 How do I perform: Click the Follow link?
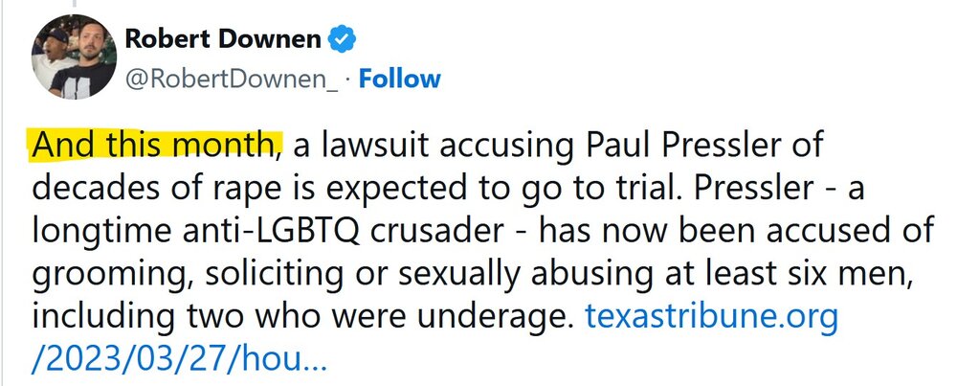(399, 79)
